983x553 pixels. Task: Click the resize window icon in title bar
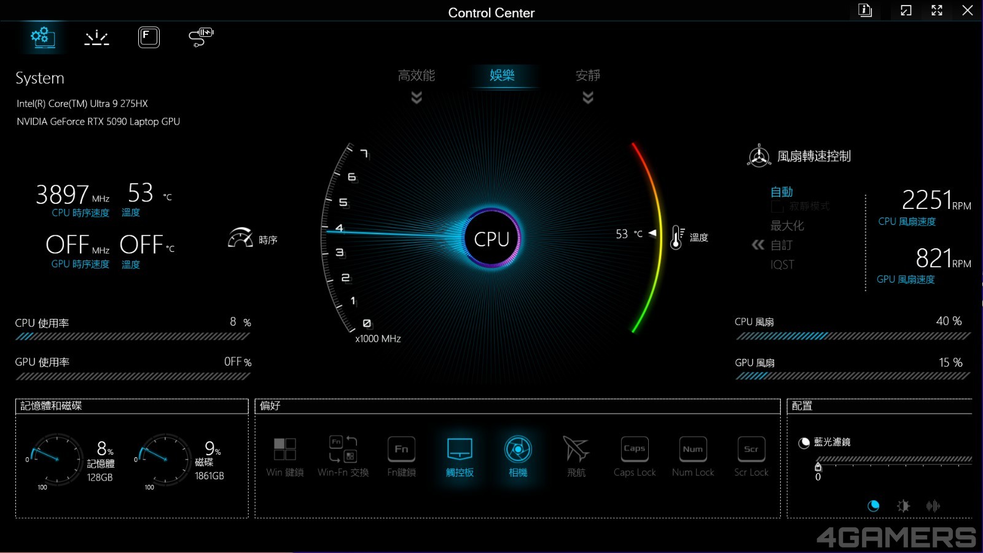(906, 10)
